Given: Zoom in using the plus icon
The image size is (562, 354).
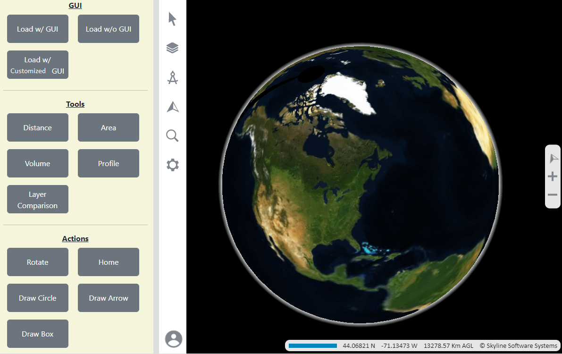Looking at the screenshot, I should (x=553, y=177).
